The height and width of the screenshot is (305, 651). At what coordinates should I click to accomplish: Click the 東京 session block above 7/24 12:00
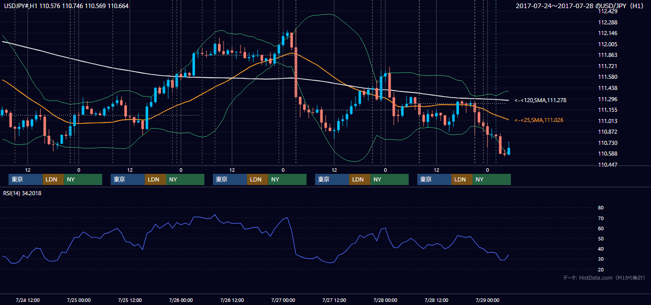coord(25,179)
